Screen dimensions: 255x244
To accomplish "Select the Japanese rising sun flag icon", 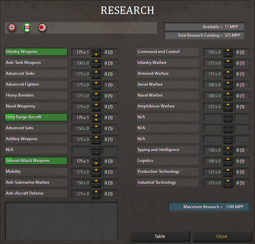I will [x=42, y=28].
